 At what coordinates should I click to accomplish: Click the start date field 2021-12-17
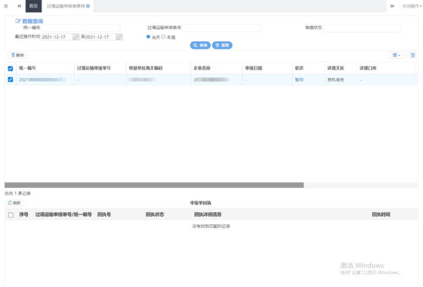(x=57, y=37)
